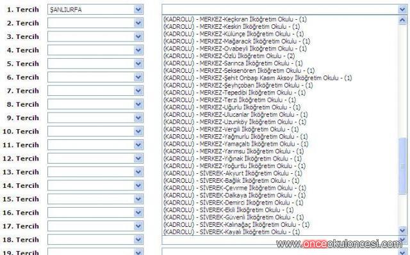Open the 16. Tercih dropdown
This screenshot has width=410, height=255.
pos(95,213)
